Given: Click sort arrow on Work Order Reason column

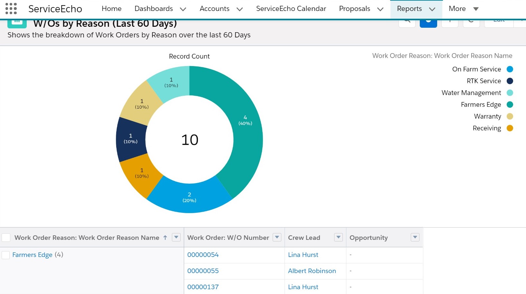Looking at the screenshot, I should (165, 238).
